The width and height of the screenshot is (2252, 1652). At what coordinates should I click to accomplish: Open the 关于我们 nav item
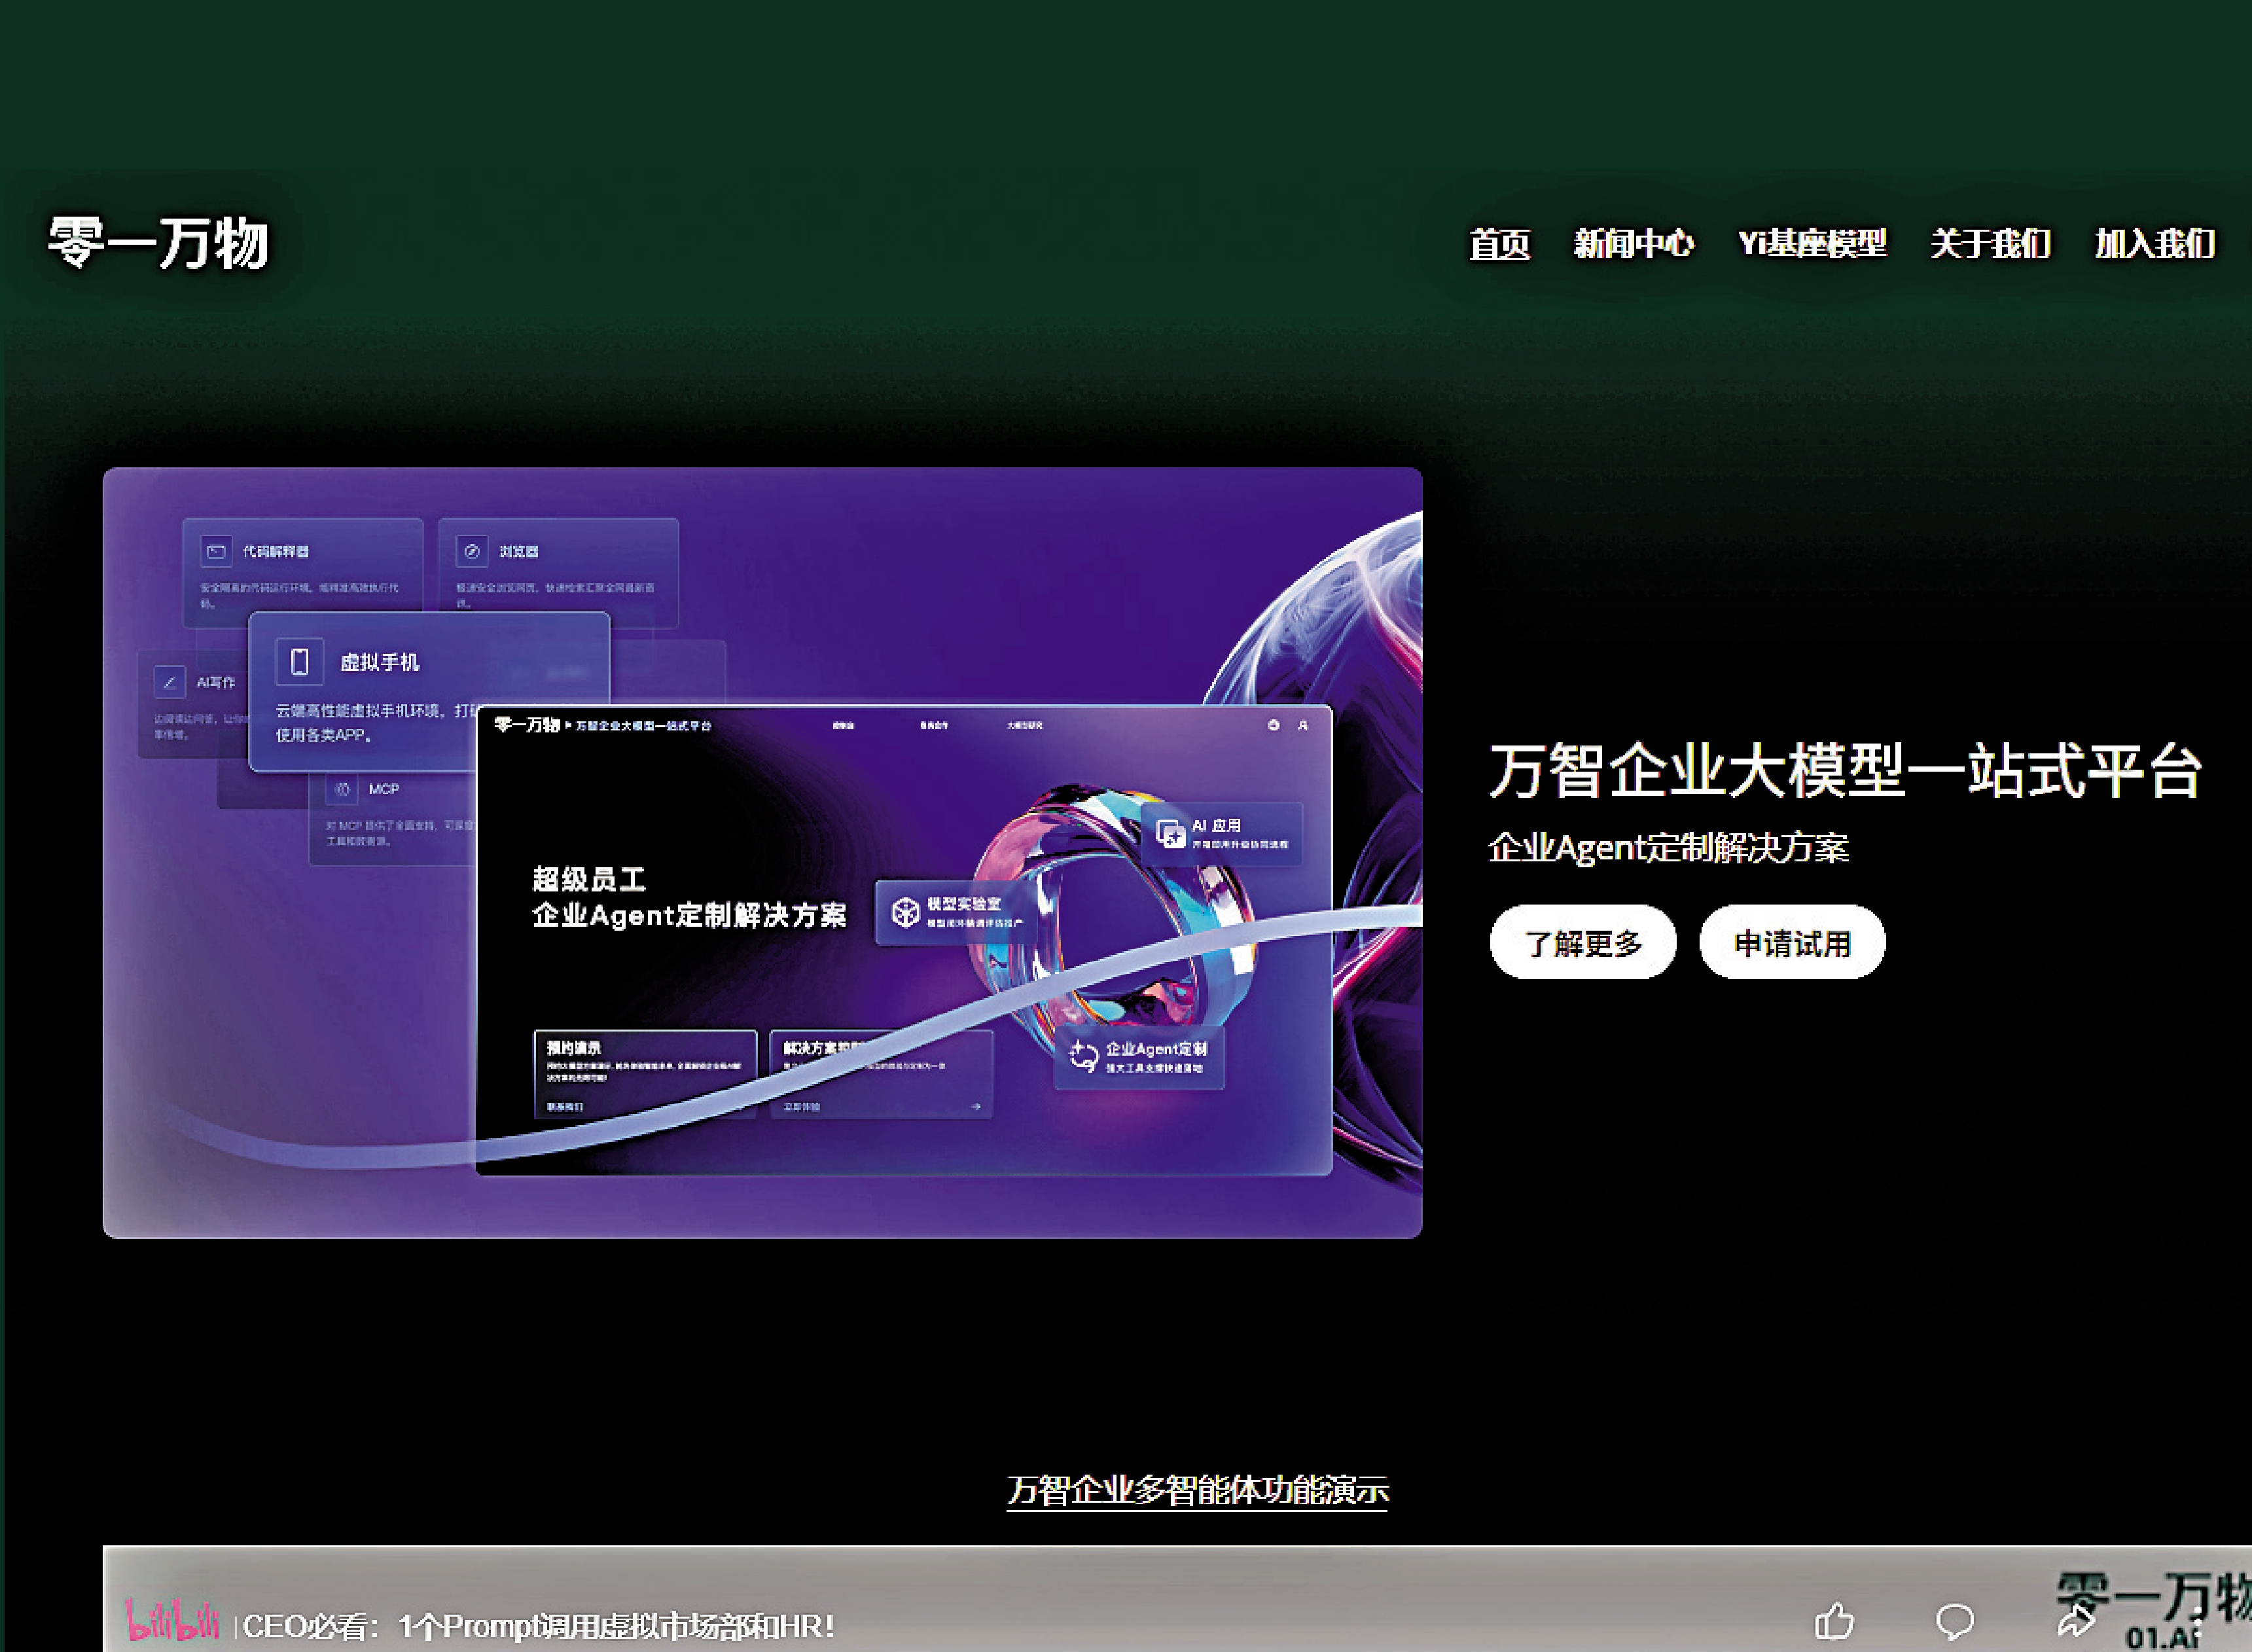(x=1990, y=243)
